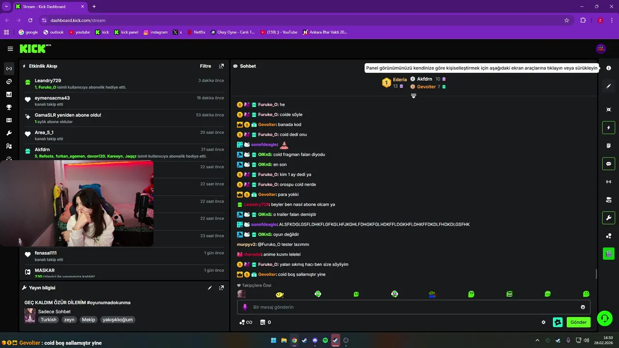This screenshot has width=619, height=348.
Task: Open Area_5_1 follow activity entry
Action: point(124,135)
